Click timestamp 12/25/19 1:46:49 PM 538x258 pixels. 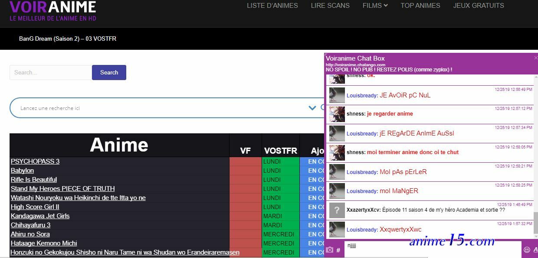[x=515, y=204]
